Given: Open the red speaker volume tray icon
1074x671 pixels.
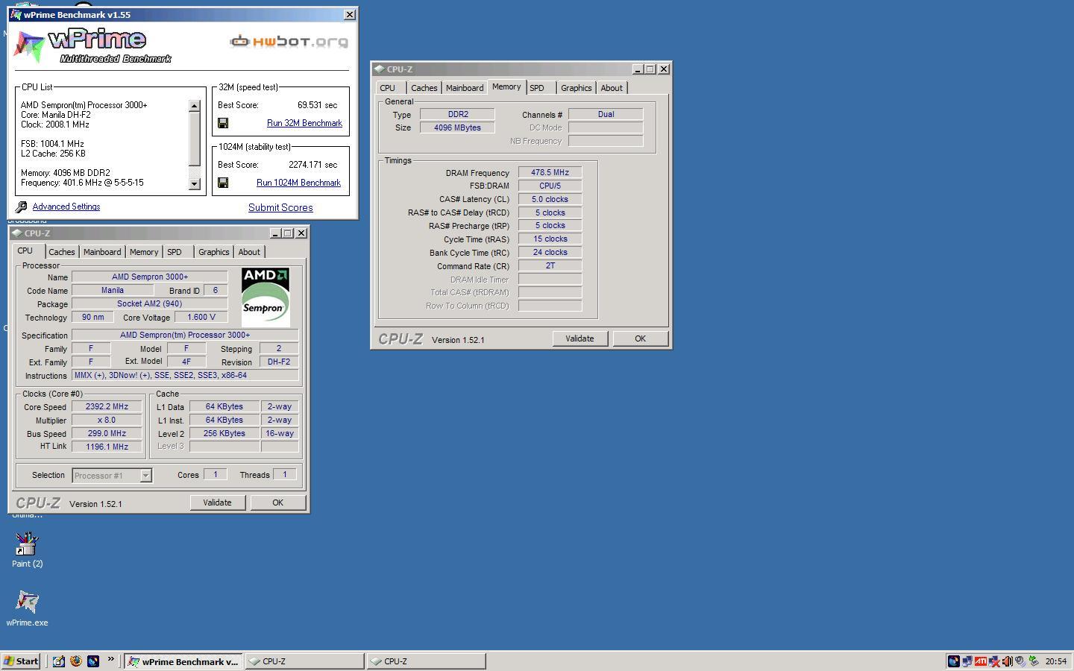Looking at the screenshot, I should point(1007,661).
